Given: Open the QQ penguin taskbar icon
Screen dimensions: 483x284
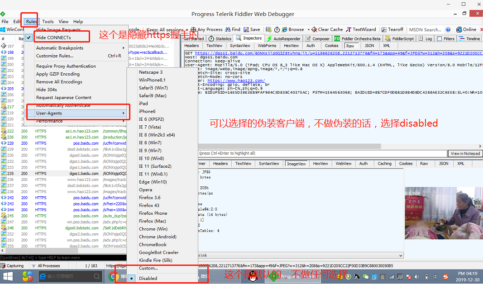Looking at the screenshot, I should point(253,277).
